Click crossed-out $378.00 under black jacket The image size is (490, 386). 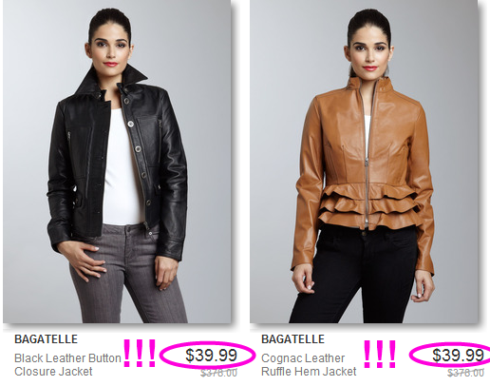(218, 373)
